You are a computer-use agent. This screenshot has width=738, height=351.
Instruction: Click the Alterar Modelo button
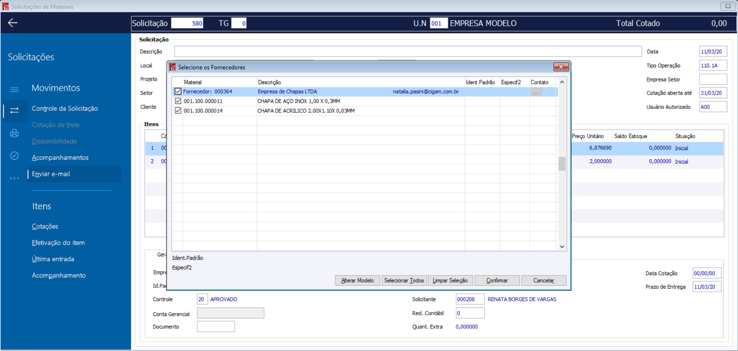pos(357,281)
